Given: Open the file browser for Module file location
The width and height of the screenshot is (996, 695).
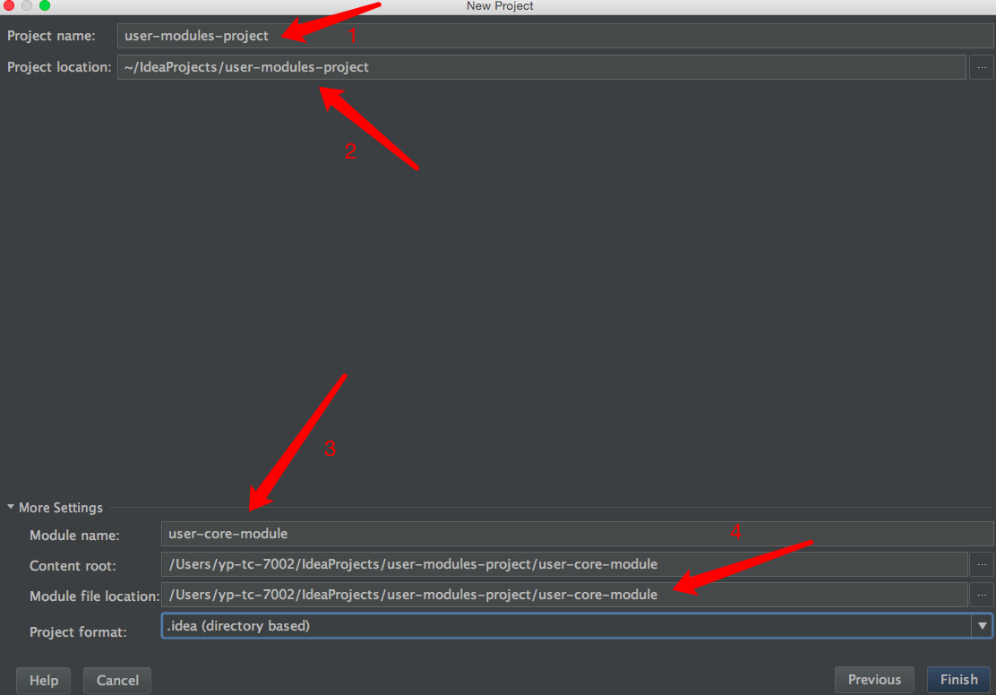Looking at the screenshot, I should pos(982,595).
